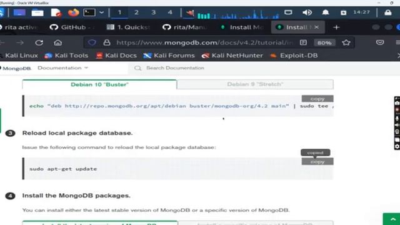This screenshot has width=400, height=225.
Task: Open the Firefox launcher in the panel
Action: pos(74,12)
